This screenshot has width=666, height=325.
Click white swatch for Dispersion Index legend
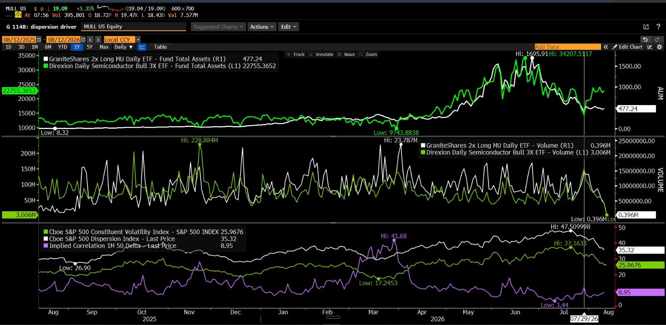46,239
